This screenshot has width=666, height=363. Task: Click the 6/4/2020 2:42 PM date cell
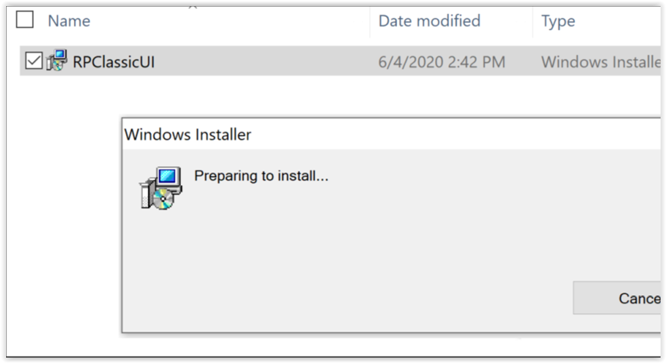pyautogui.click(x=441, y=62)
